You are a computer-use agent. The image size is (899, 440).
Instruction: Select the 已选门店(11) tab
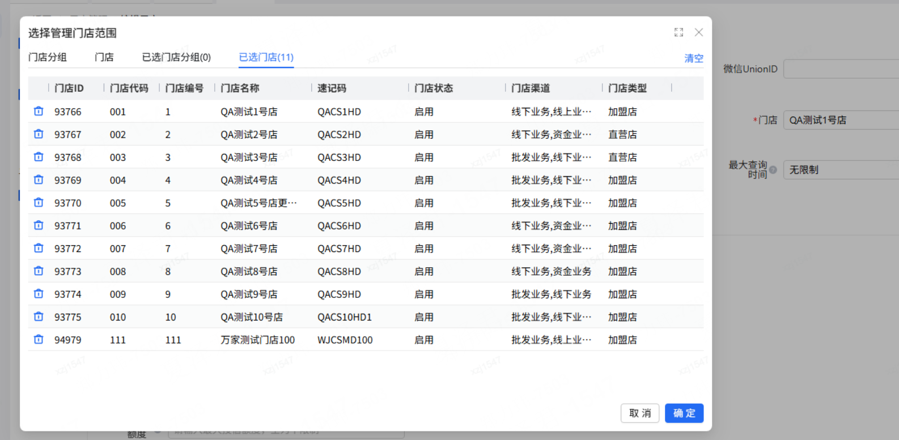(x=266, y=57)
